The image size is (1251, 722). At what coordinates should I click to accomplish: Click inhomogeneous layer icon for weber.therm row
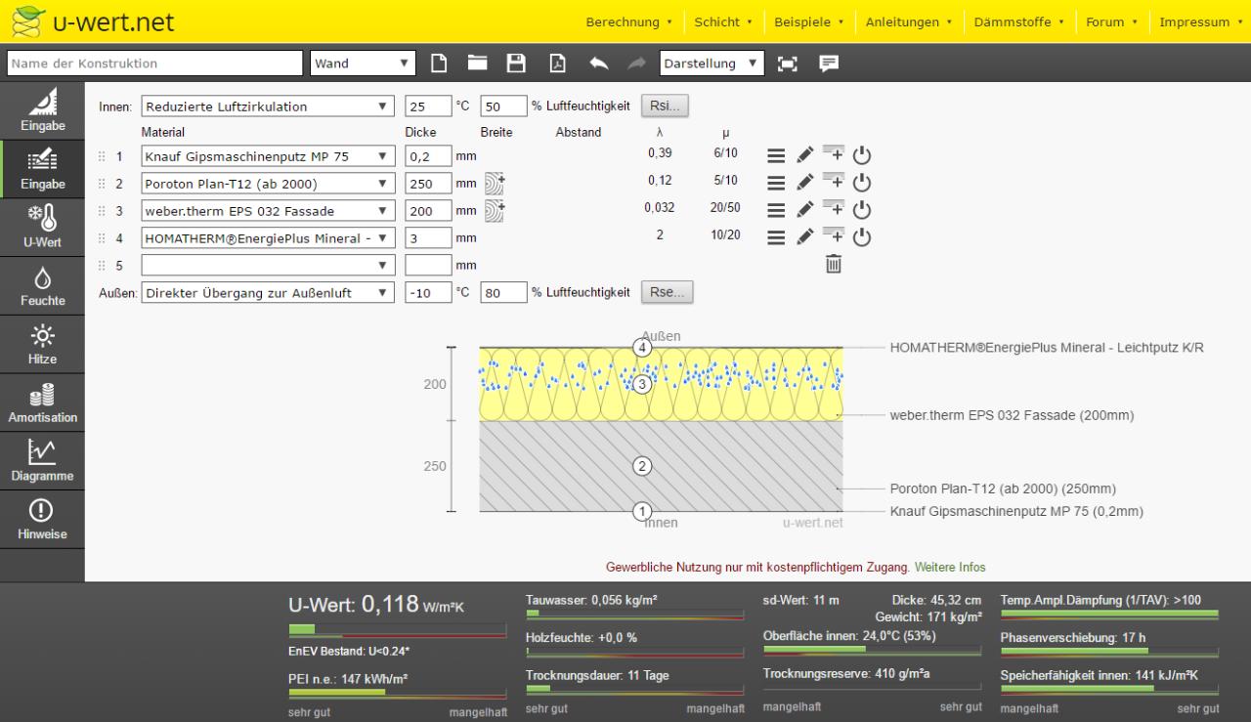click(x=496, y=210)
